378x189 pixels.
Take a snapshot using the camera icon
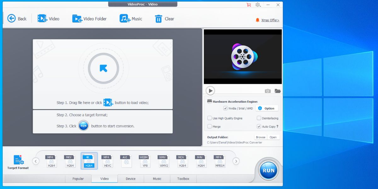(x=267, y=91)
